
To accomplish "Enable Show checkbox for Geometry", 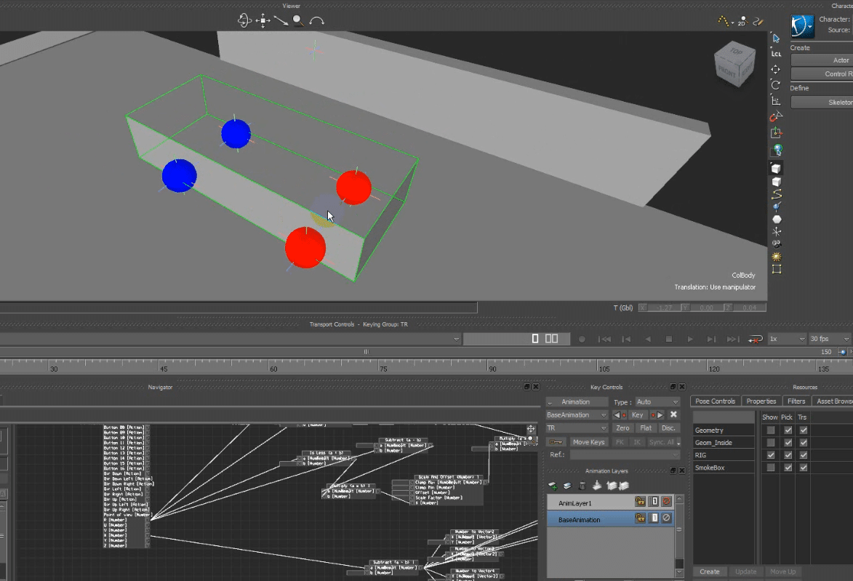I will (771, 430).
